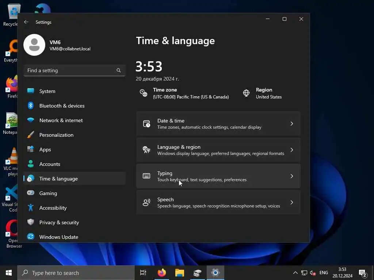
Task: Click the taskbar clock 3:53
Action: click(x=342, y=269)
